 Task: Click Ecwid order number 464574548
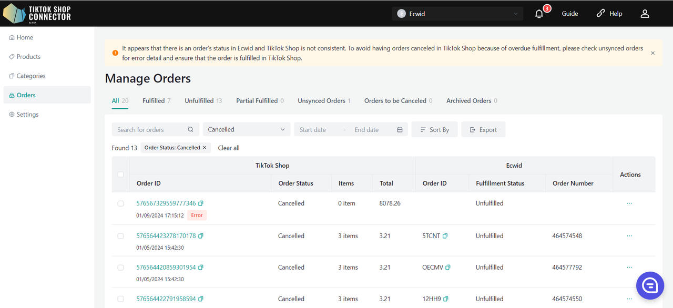tap(567, 236)
